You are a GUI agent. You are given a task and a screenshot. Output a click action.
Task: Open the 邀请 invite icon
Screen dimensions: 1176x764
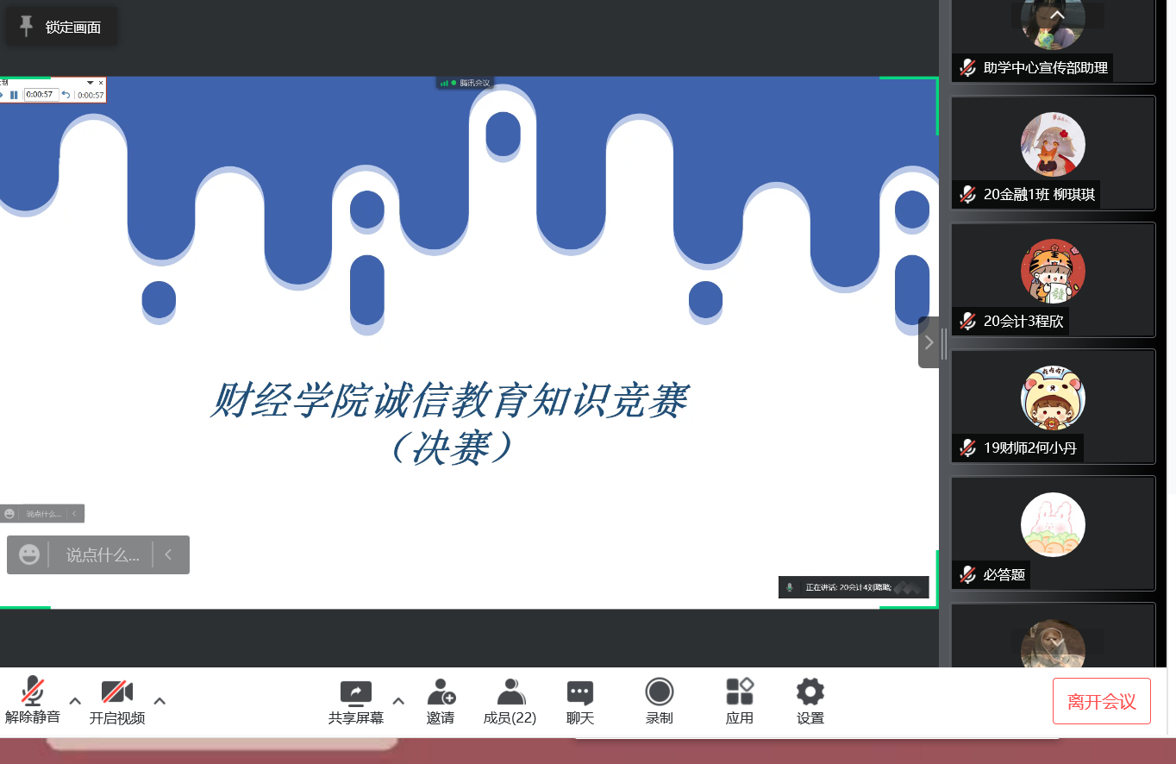[x=441, y=692]
